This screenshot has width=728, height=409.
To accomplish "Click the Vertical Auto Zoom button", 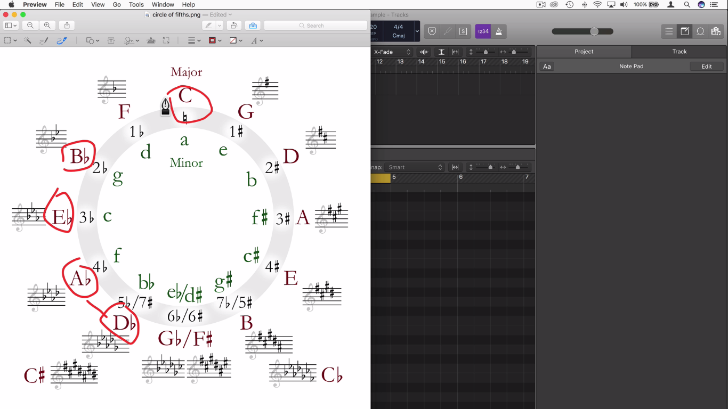I will pos(441,52).
